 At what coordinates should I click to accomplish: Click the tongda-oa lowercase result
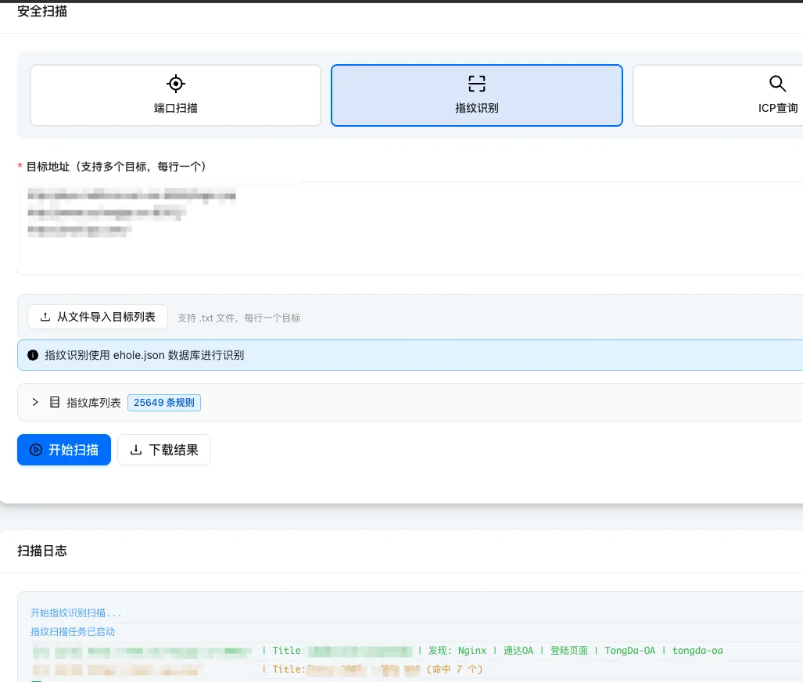pos(697,651)
